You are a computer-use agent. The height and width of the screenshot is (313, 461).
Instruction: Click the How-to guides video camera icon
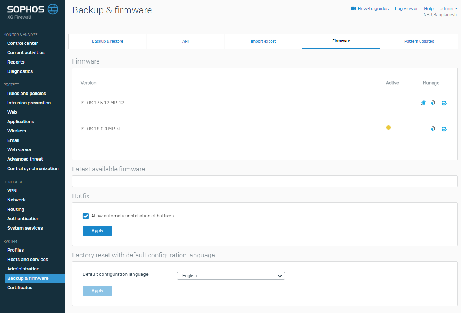[x=354, y=9]
